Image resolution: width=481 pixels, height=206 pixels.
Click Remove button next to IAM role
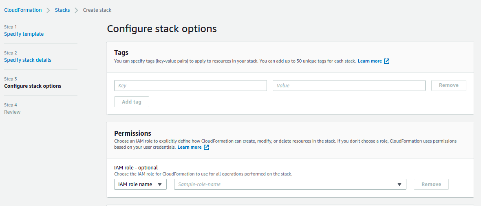click(x=431, y=184)
